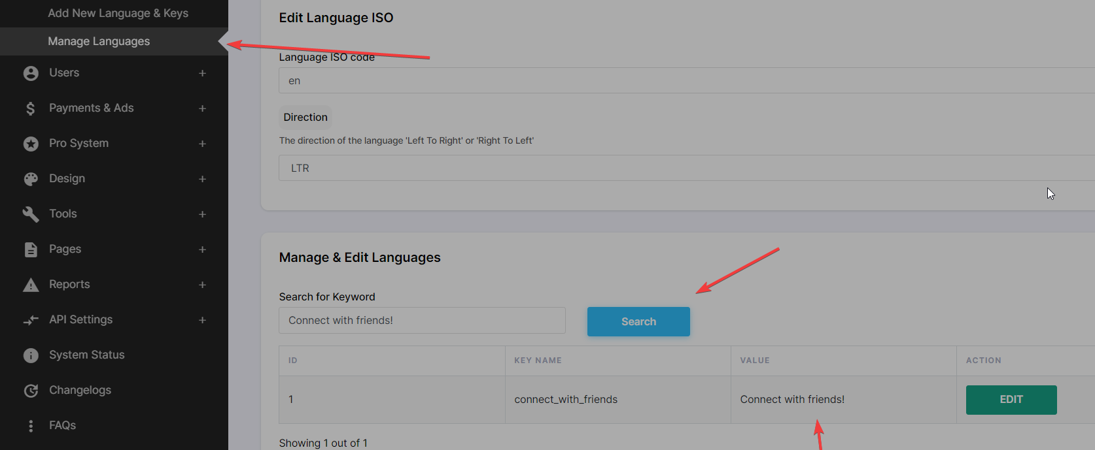
Task: Open Add New Language & Keys
Action: (x=118, y=13)
